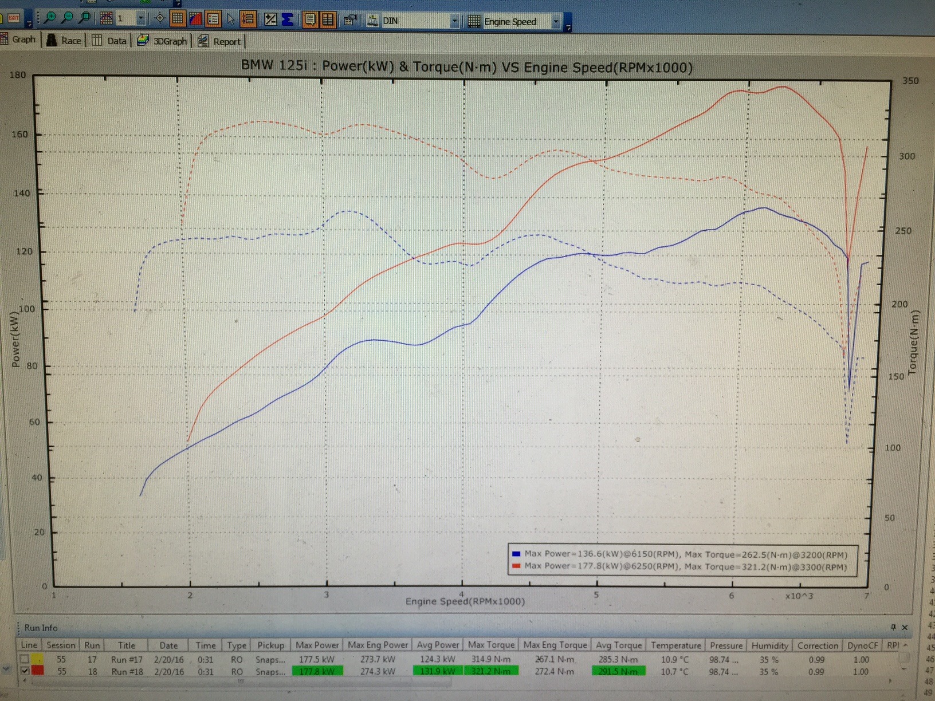Click the 273.7 kW Max Eng Power cell
The image size is (935, 701).
click(378, 659)
